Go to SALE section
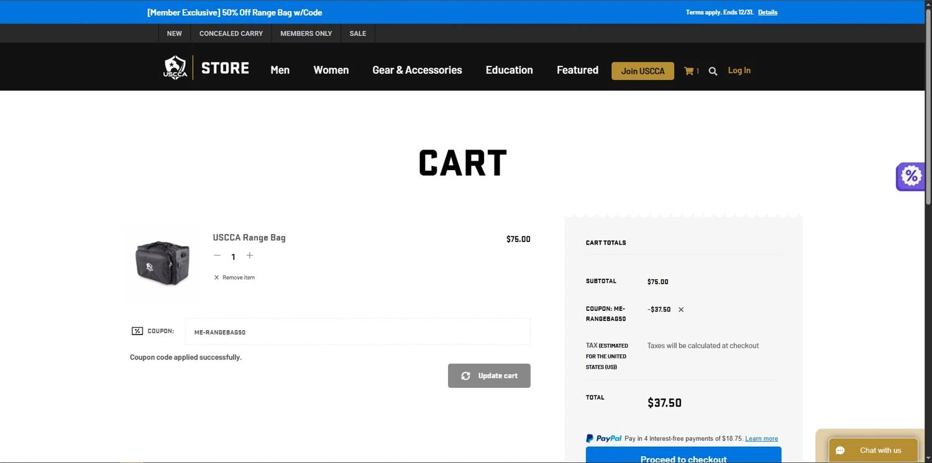Screen dimensions: 932x463 click(x=358, y=34)
